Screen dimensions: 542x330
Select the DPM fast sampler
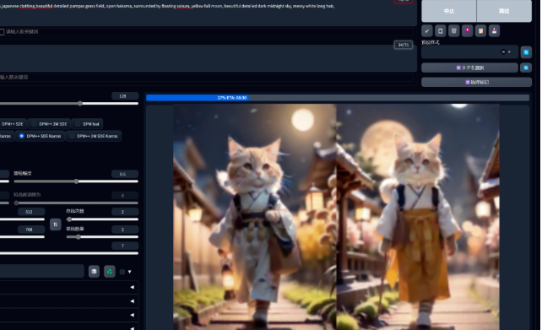click(88, 124)
